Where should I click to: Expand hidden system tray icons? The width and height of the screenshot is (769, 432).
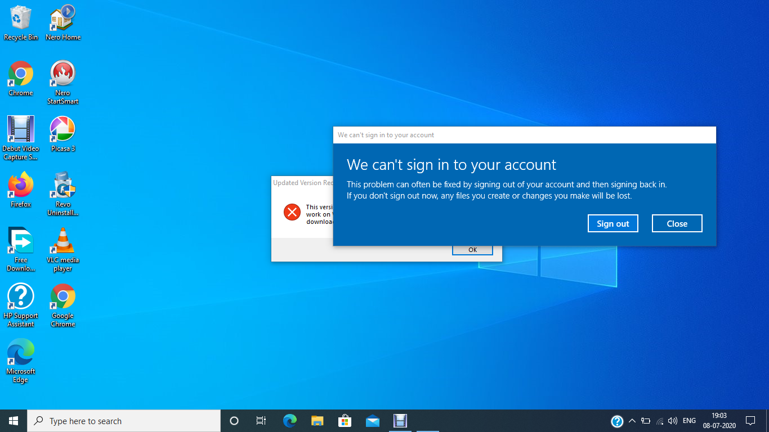pyautogui.click(x=632, y=420)
